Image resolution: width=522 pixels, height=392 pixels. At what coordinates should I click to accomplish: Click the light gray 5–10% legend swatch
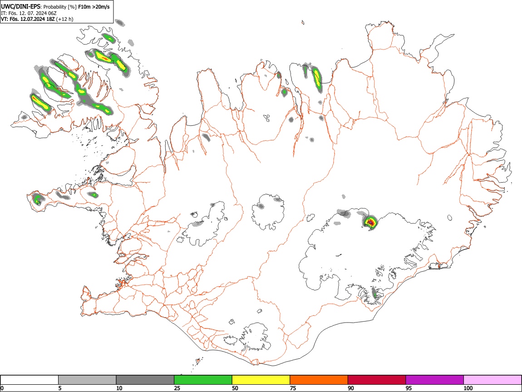[87, 380]
